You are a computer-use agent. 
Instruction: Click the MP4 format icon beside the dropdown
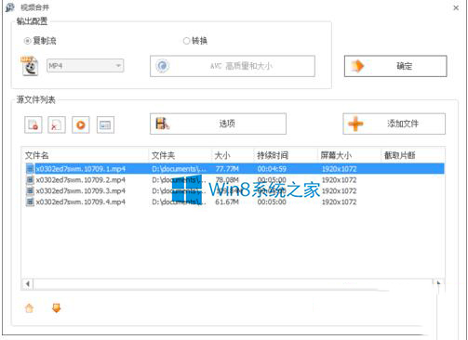click(30, 66)
